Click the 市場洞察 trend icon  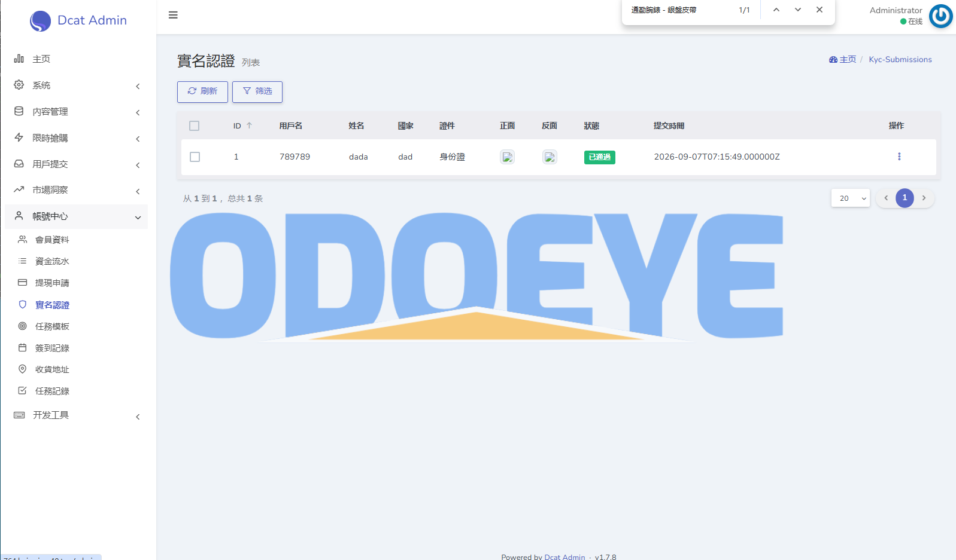tap(19, 189)
